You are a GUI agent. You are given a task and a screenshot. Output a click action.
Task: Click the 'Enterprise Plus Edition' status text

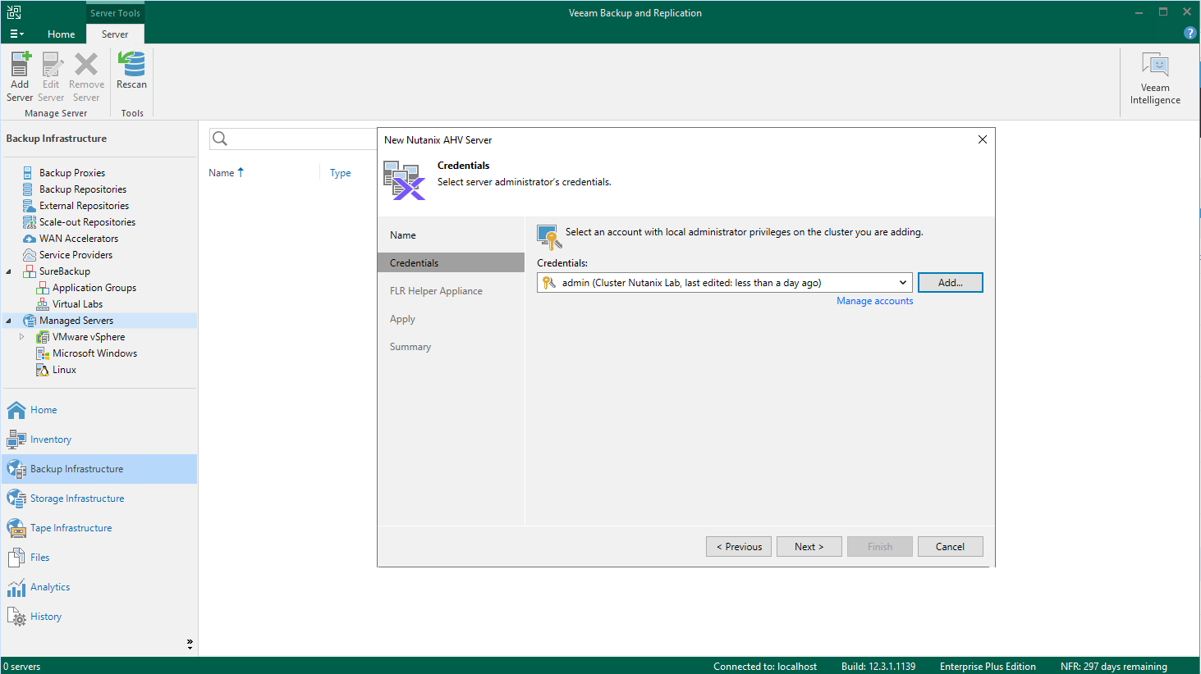coord(988,667)
